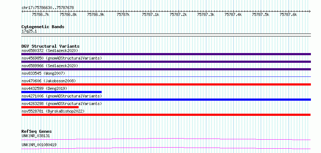This screenshot has height=153, width=321.
Task: Click the 75787k ruler position
Action: (x=123, y=14)
